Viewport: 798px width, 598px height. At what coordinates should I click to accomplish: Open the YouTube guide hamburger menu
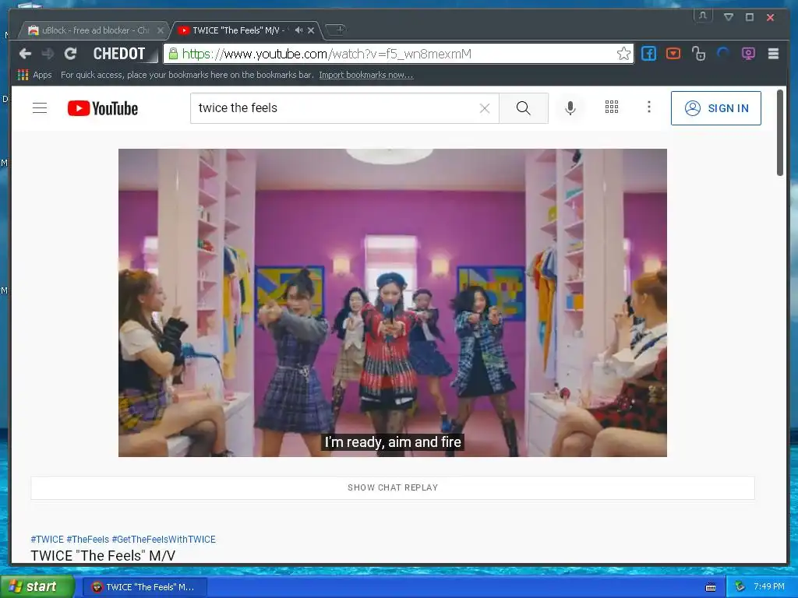click(40, 107)
